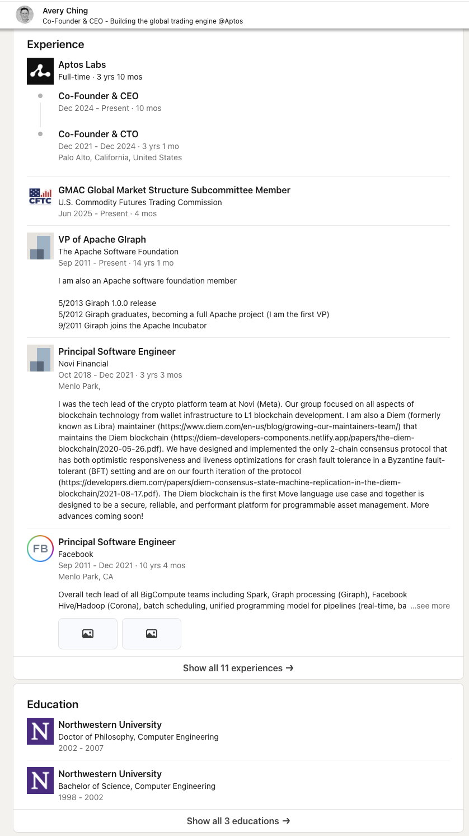Click the Avery Ching name in header
Viewport: 469px width, 836px height.
click(x=65, y=11)
